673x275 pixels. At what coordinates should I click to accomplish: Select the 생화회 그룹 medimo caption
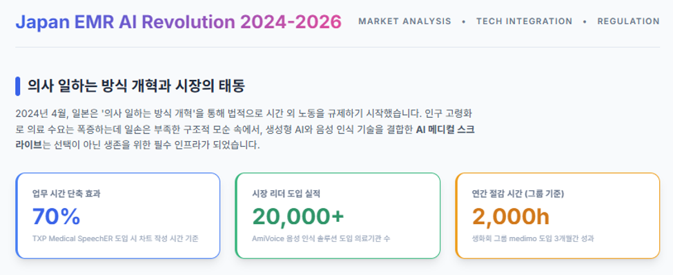tap(533, 238)
